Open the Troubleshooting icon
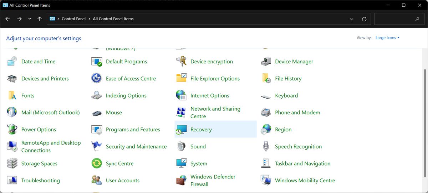This screenshot has height=193, width=428. (12, 181)
